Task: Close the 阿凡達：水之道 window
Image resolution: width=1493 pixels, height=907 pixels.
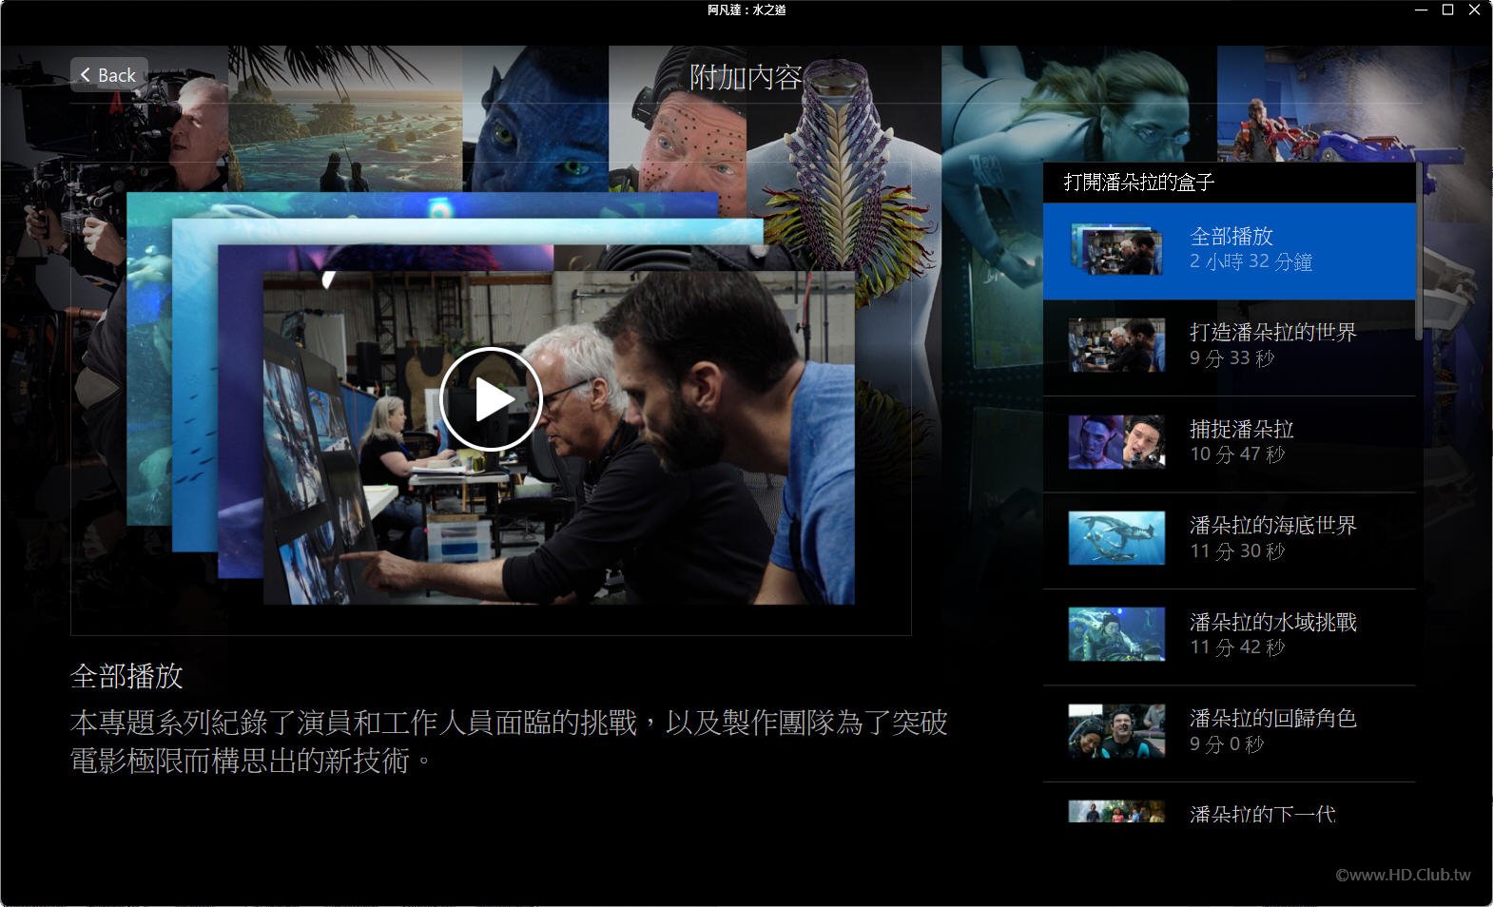Action: coord(1476,10)
